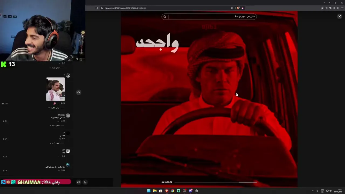Like the comment with 683 likes
Viewport: 345px width, 194px height.
click(x=7, y=103)
